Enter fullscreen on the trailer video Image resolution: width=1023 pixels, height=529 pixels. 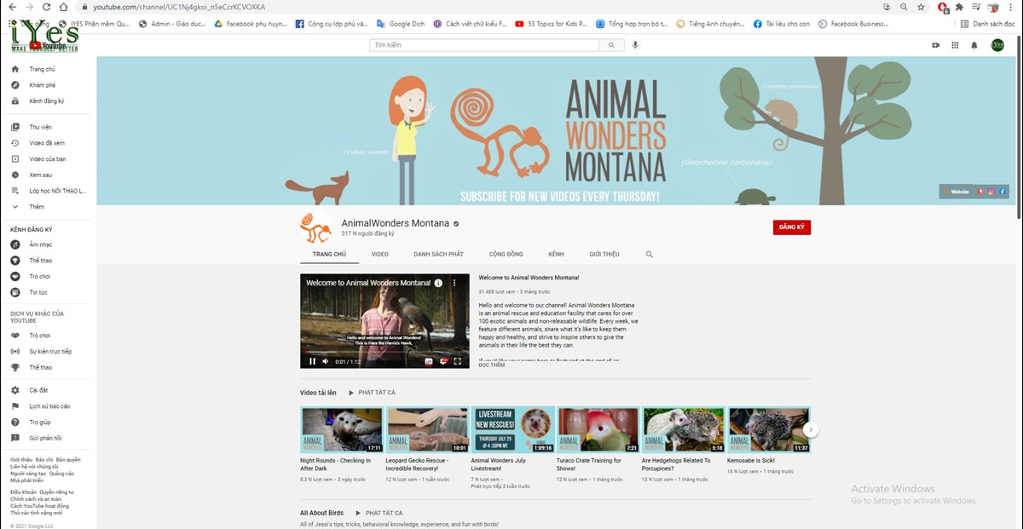click(458, 361)
